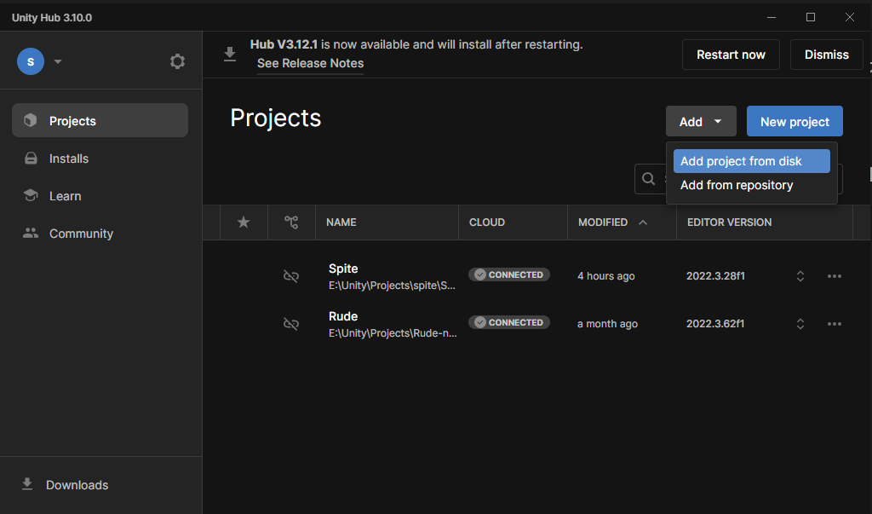Open three-dot menu for Spite project

(834, 276)
